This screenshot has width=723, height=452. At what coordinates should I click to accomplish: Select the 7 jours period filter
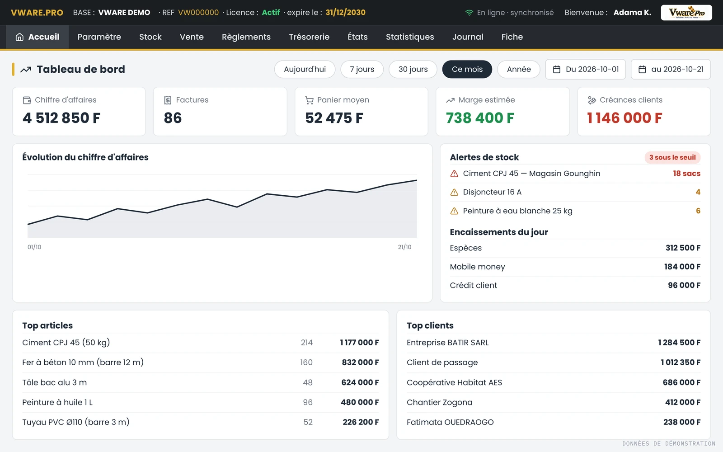[362, 70]
